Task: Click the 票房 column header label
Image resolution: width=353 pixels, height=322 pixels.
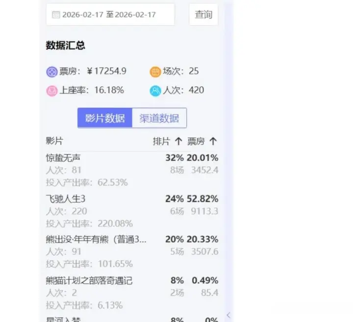Action: tap(196, 142)
